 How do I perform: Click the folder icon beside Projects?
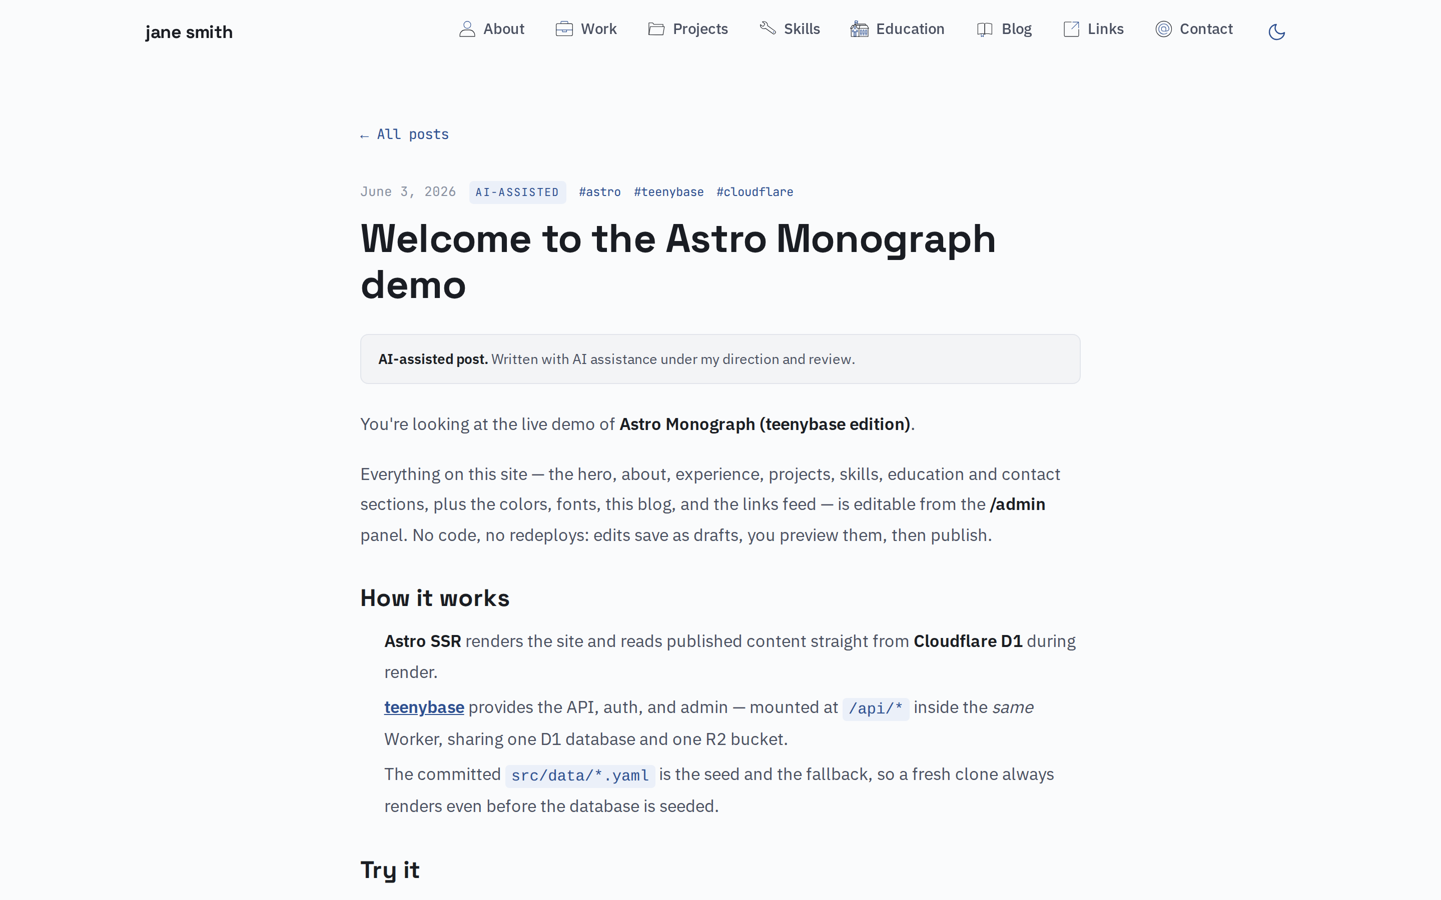point(656,29)
